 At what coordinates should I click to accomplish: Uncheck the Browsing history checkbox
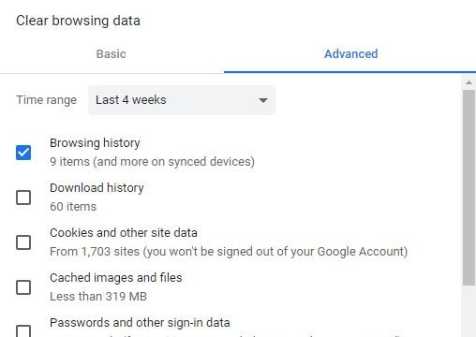pos(23,153)
